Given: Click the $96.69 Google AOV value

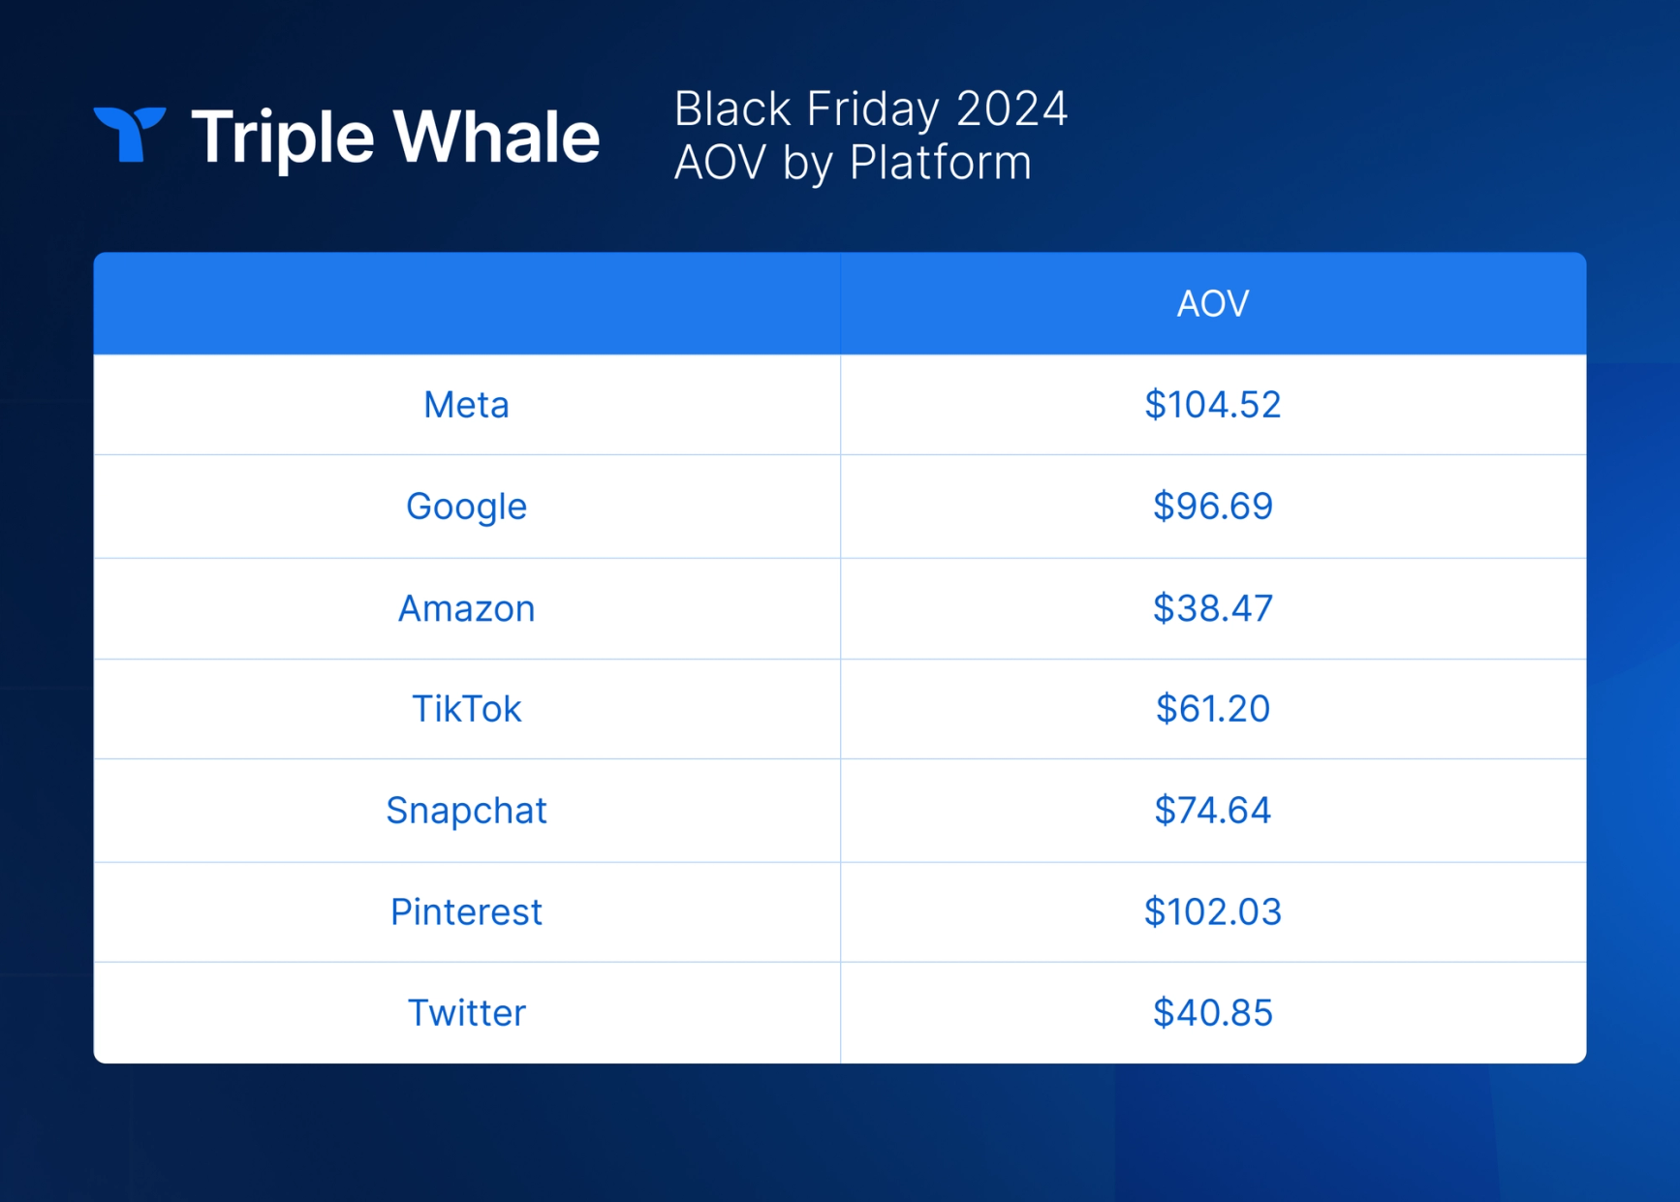Looking at the screenshot, I should (1213, 507).
